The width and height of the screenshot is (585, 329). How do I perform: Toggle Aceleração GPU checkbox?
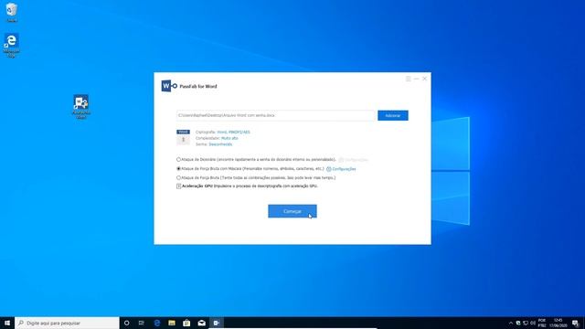tap(179, 186)
